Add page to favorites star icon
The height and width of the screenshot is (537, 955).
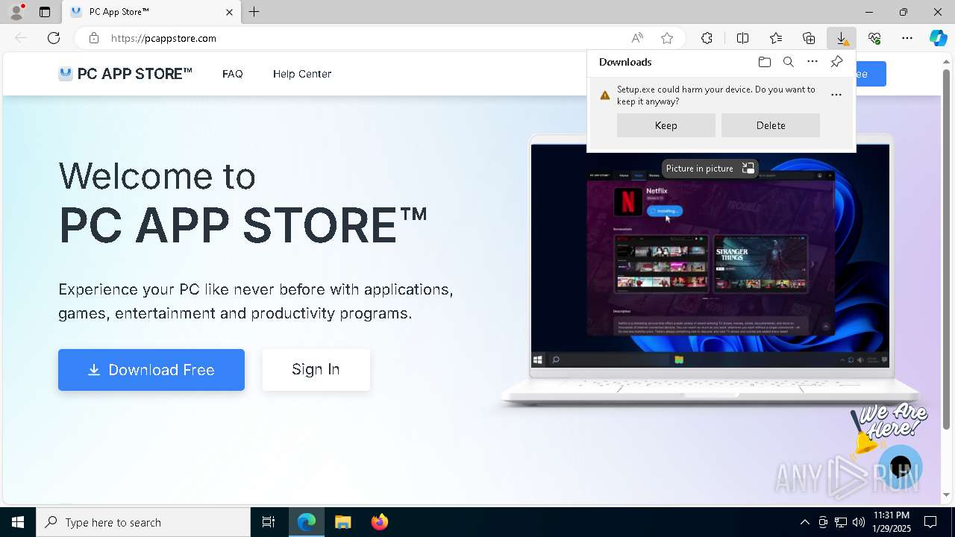pos(667,38)
